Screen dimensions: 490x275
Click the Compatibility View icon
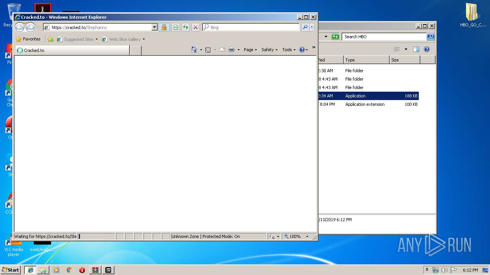176,27
